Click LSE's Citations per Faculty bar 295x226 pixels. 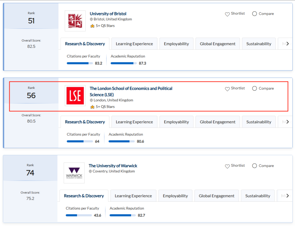(x=80, y=141)
